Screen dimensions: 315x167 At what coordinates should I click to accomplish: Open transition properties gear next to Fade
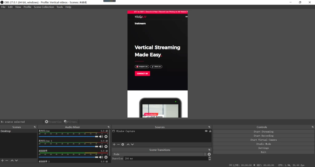(x=209, y=154)
